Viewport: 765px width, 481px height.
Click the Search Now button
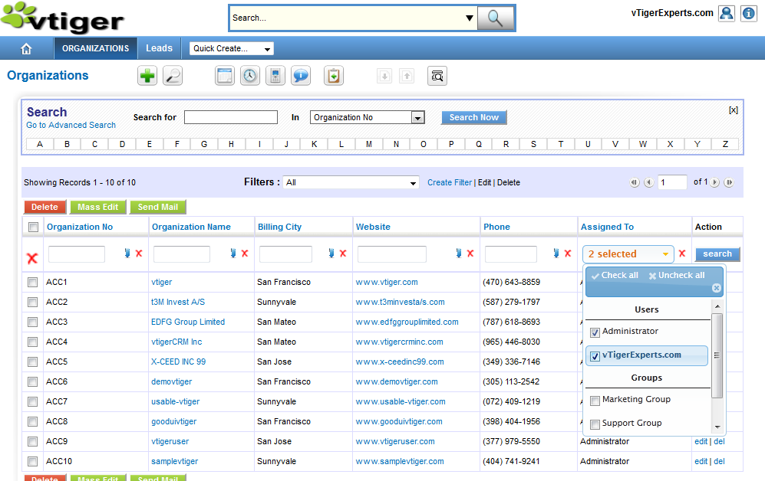(x=473, y=117)
